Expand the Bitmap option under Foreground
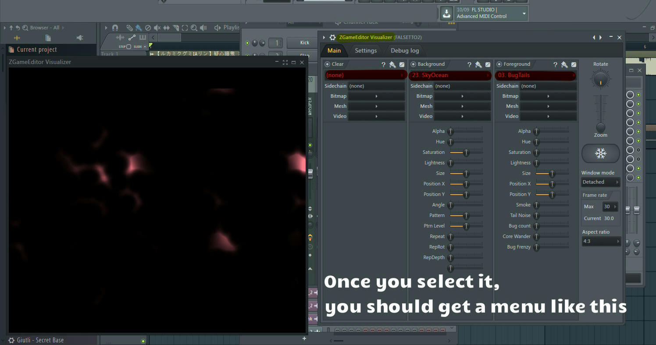Image resolution: width=656 pixels, height=345 pixels. click(548, 96)
